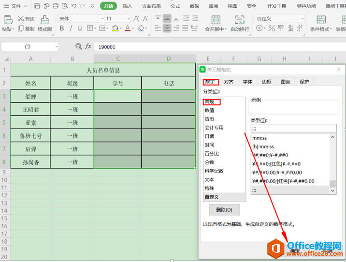
Task: Switch to 保护 tab in format dialog
Action: [x=304, y=82]
